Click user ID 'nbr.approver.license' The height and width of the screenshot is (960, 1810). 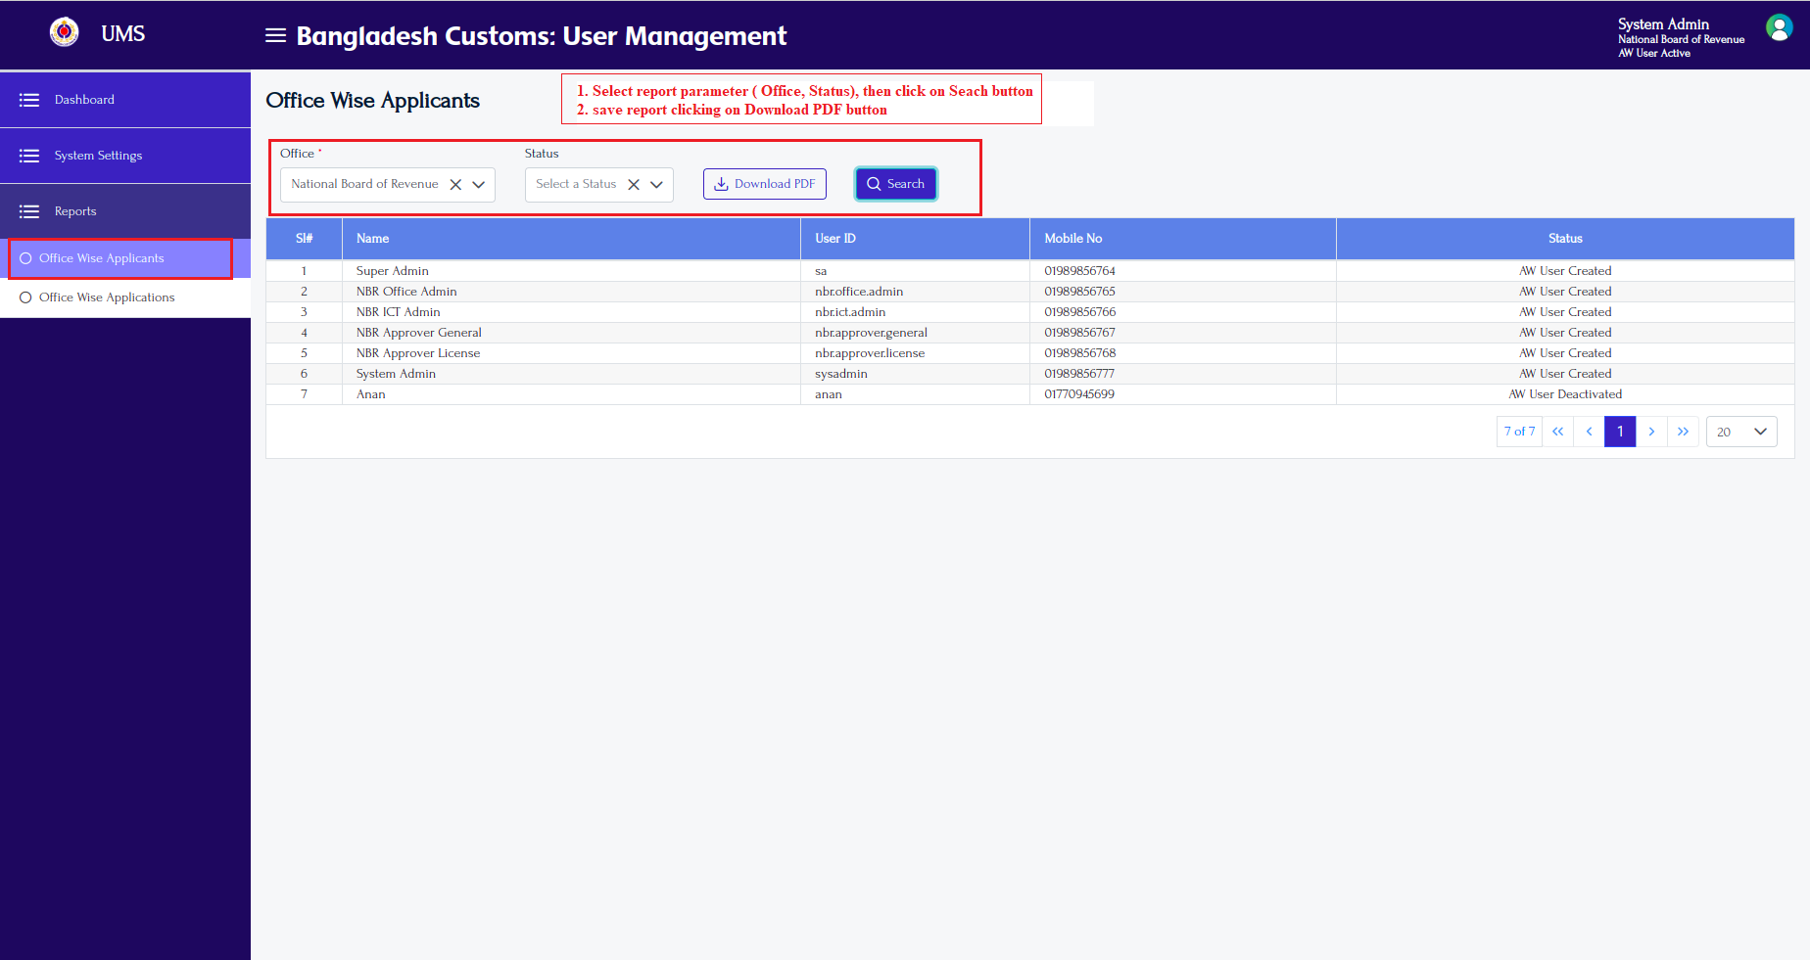(x=870, y=353)
